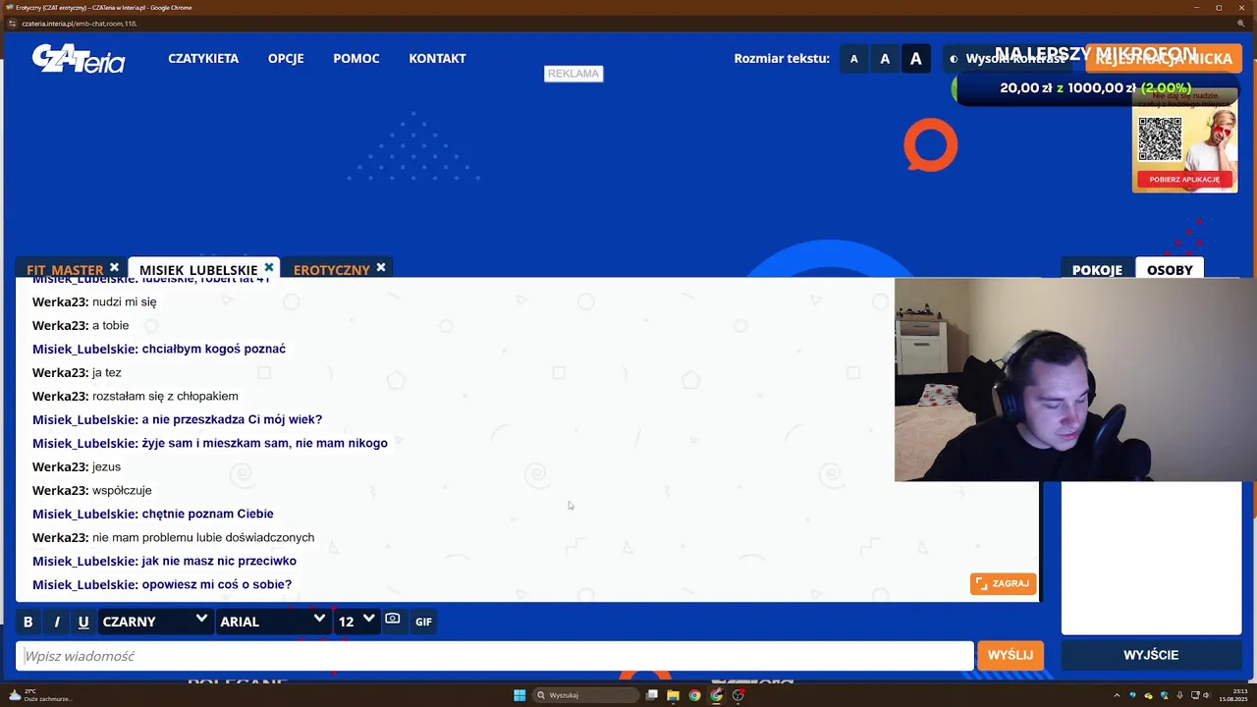
Task: Open the OBS taskbar icon
Action: click(738, 695)
